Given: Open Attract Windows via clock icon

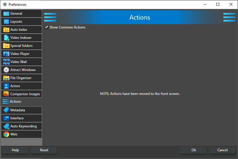Looking at the screenshot, I should point(6,70).
